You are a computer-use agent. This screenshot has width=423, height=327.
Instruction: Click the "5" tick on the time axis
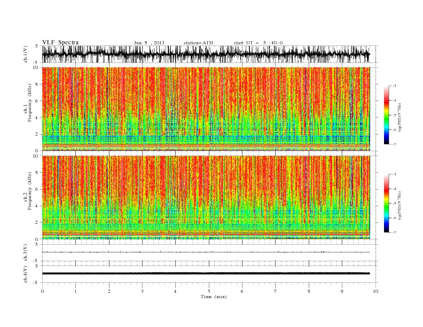tap(209, 291)
